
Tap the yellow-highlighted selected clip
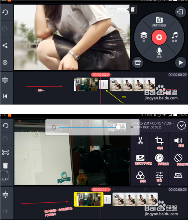[89, 199]
